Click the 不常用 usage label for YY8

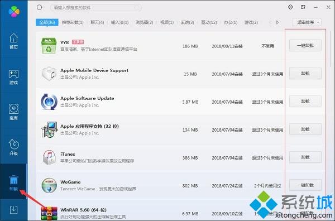267,46
